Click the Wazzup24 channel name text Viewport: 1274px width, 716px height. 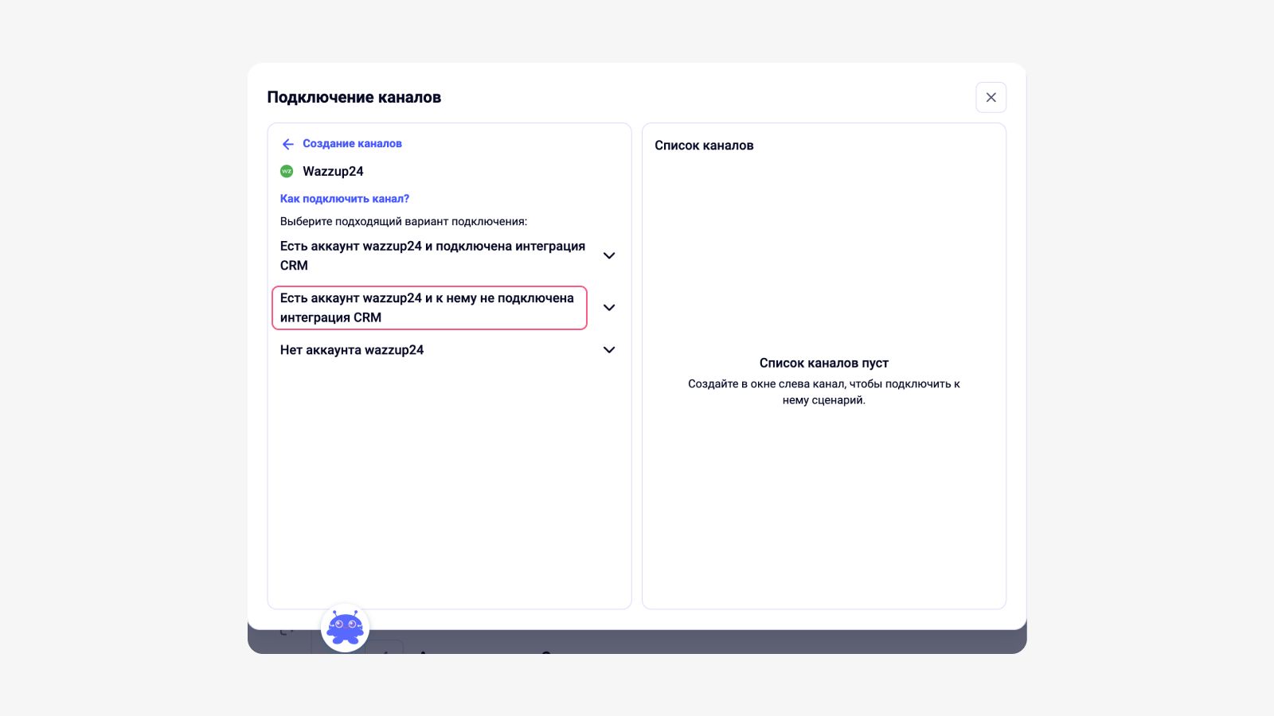click(x=333, y=171)
